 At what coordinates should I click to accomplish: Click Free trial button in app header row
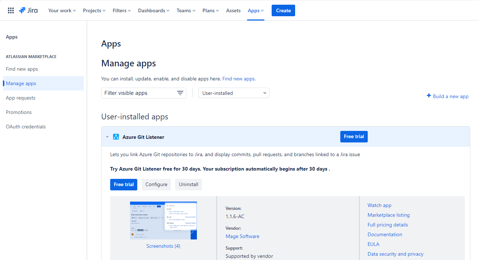point(354,137)
